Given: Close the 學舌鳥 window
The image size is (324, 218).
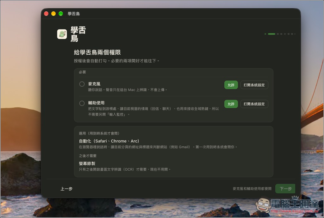Looking at the screenshot, I should pyautogui.click(x=46, y=14).
